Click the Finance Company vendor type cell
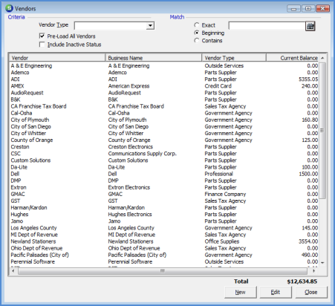This screenshot has width=335, height=306. 225,194
